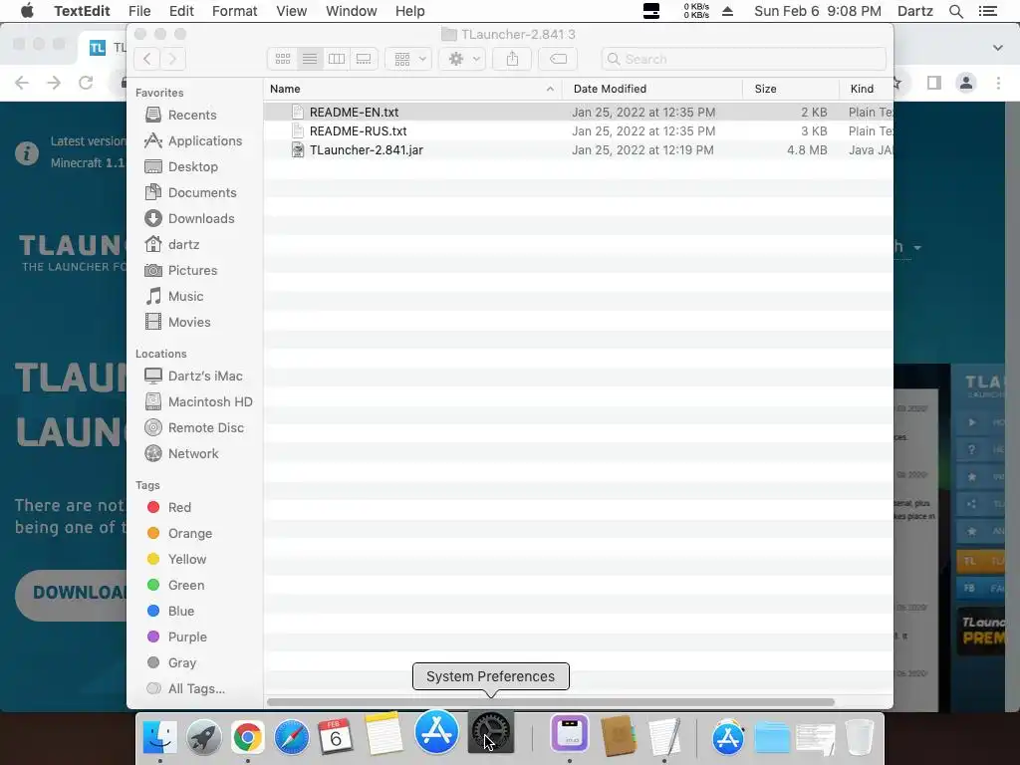Switch Finder to gallery view
Screen dimensions: 1020x765
[x=364, y=59]
